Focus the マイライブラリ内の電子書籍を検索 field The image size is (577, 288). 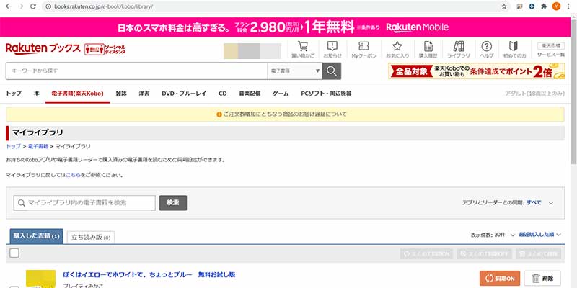click(84, 203)
